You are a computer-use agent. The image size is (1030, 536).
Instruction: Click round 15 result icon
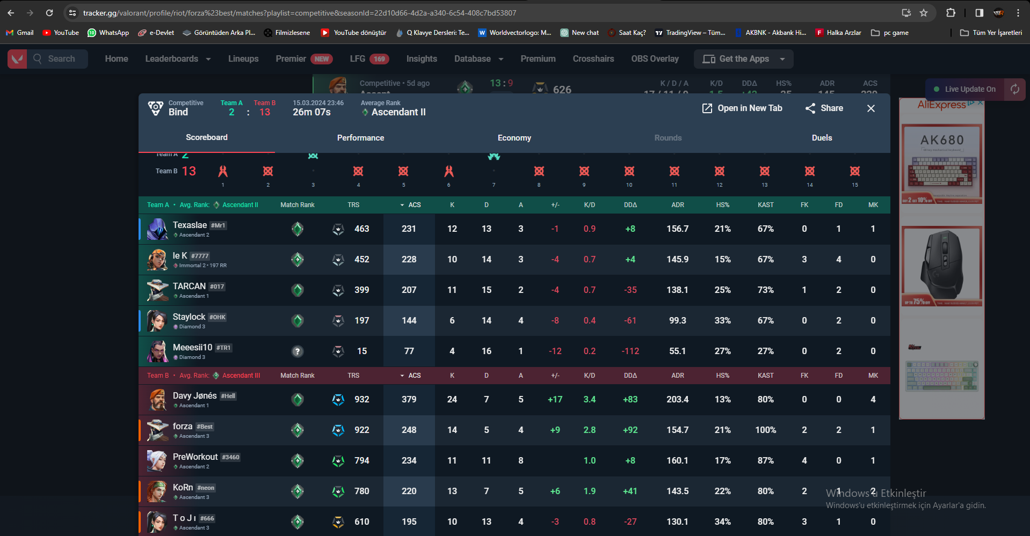pos(855,171)
